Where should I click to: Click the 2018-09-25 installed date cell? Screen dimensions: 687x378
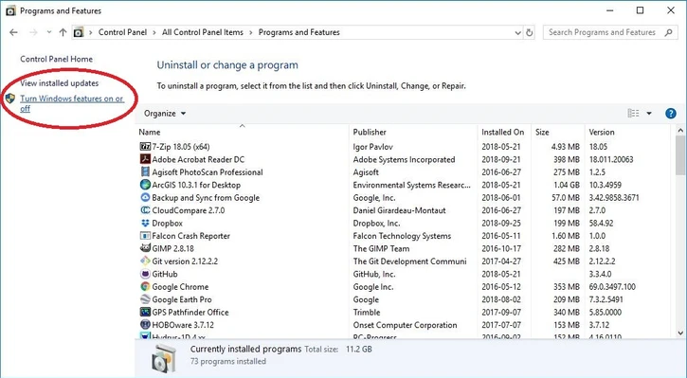[x=501, y=223]
